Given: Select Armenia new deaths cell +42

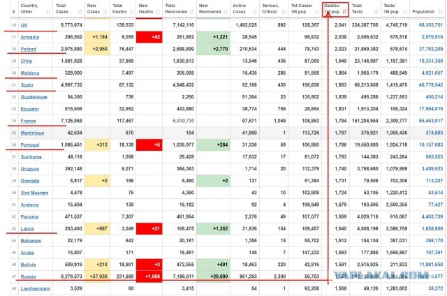Looking at the screenshot, I should [x=149, y=37].
